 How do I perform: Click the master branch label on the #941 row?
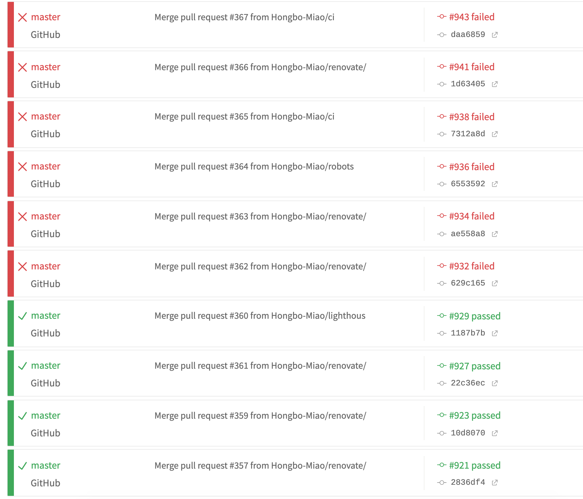(x=45, y=67)
